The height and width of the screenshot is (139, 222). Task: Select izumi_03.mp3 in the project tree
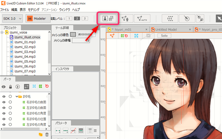click(23, 51)
